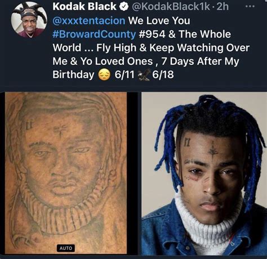Open the three-dot more options menu
Viewport: 267px width, 259px height.
250,6
